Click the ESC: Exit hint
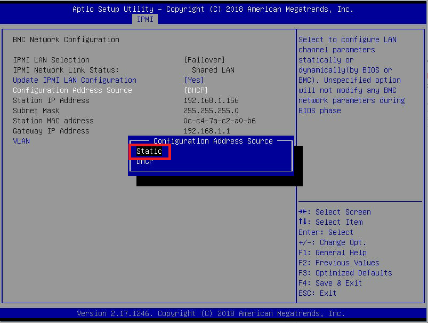Viewport: 428px width, 323px height. tap(318, 293)
